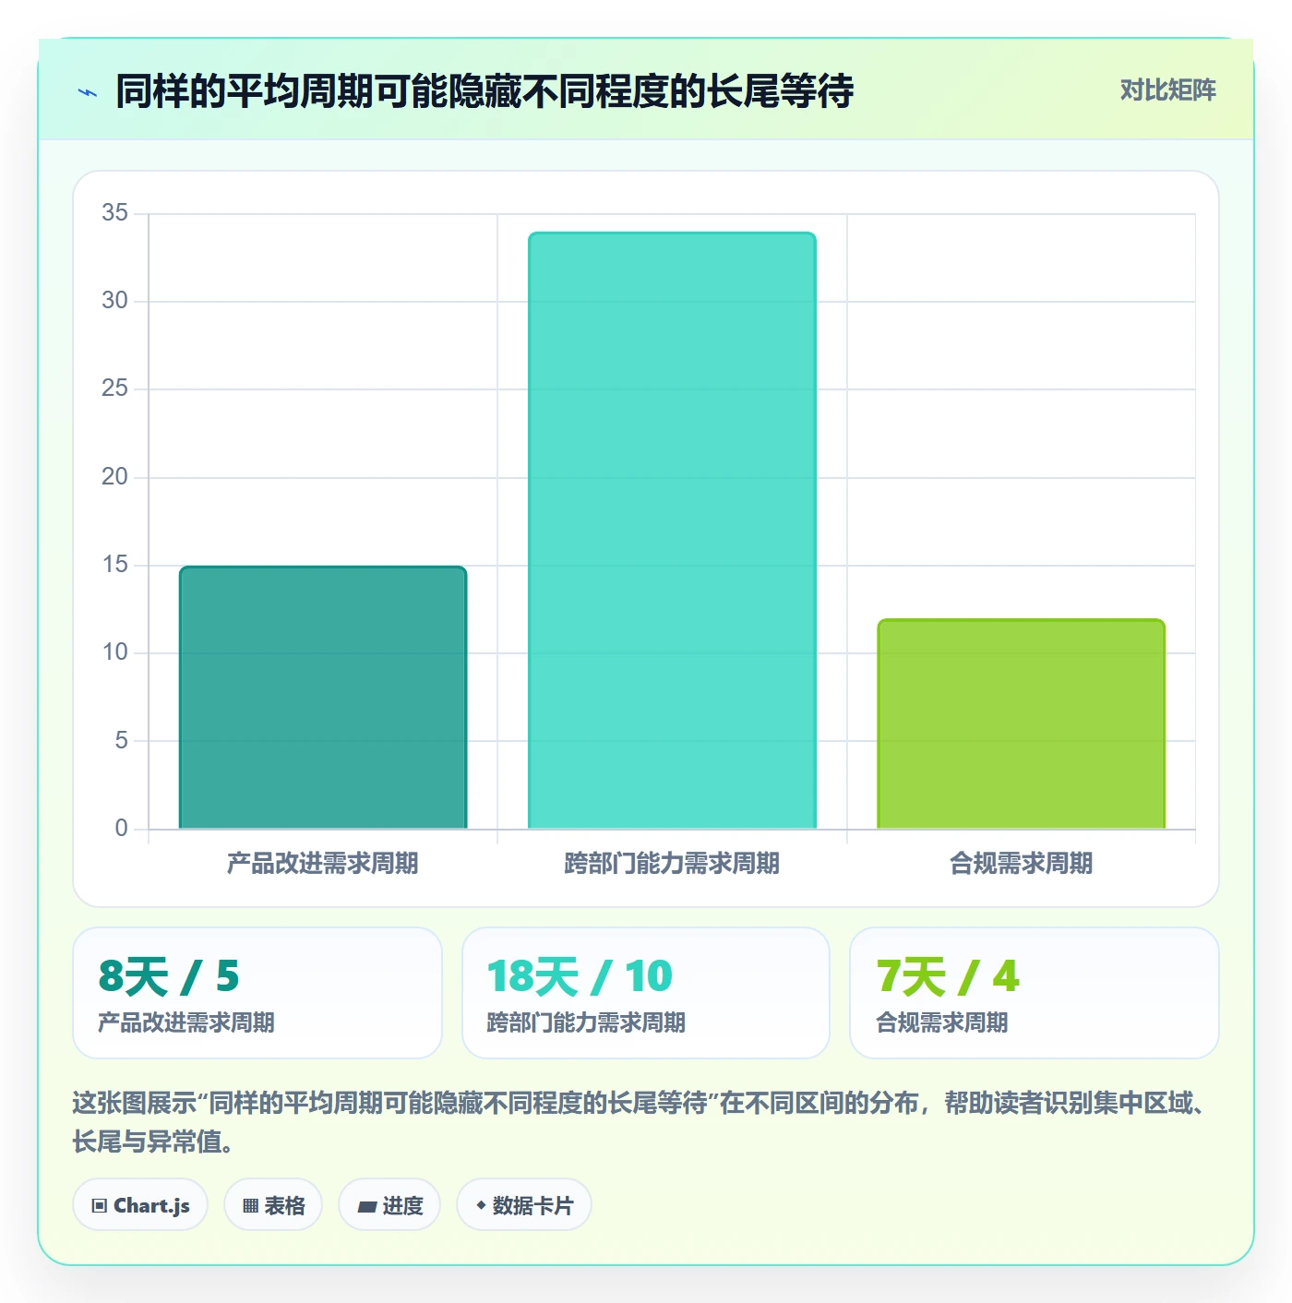Select the 表格 tag chip
This screenshot has height=1303, width=1292.
pyautogui.click(x=273, y=1205)
